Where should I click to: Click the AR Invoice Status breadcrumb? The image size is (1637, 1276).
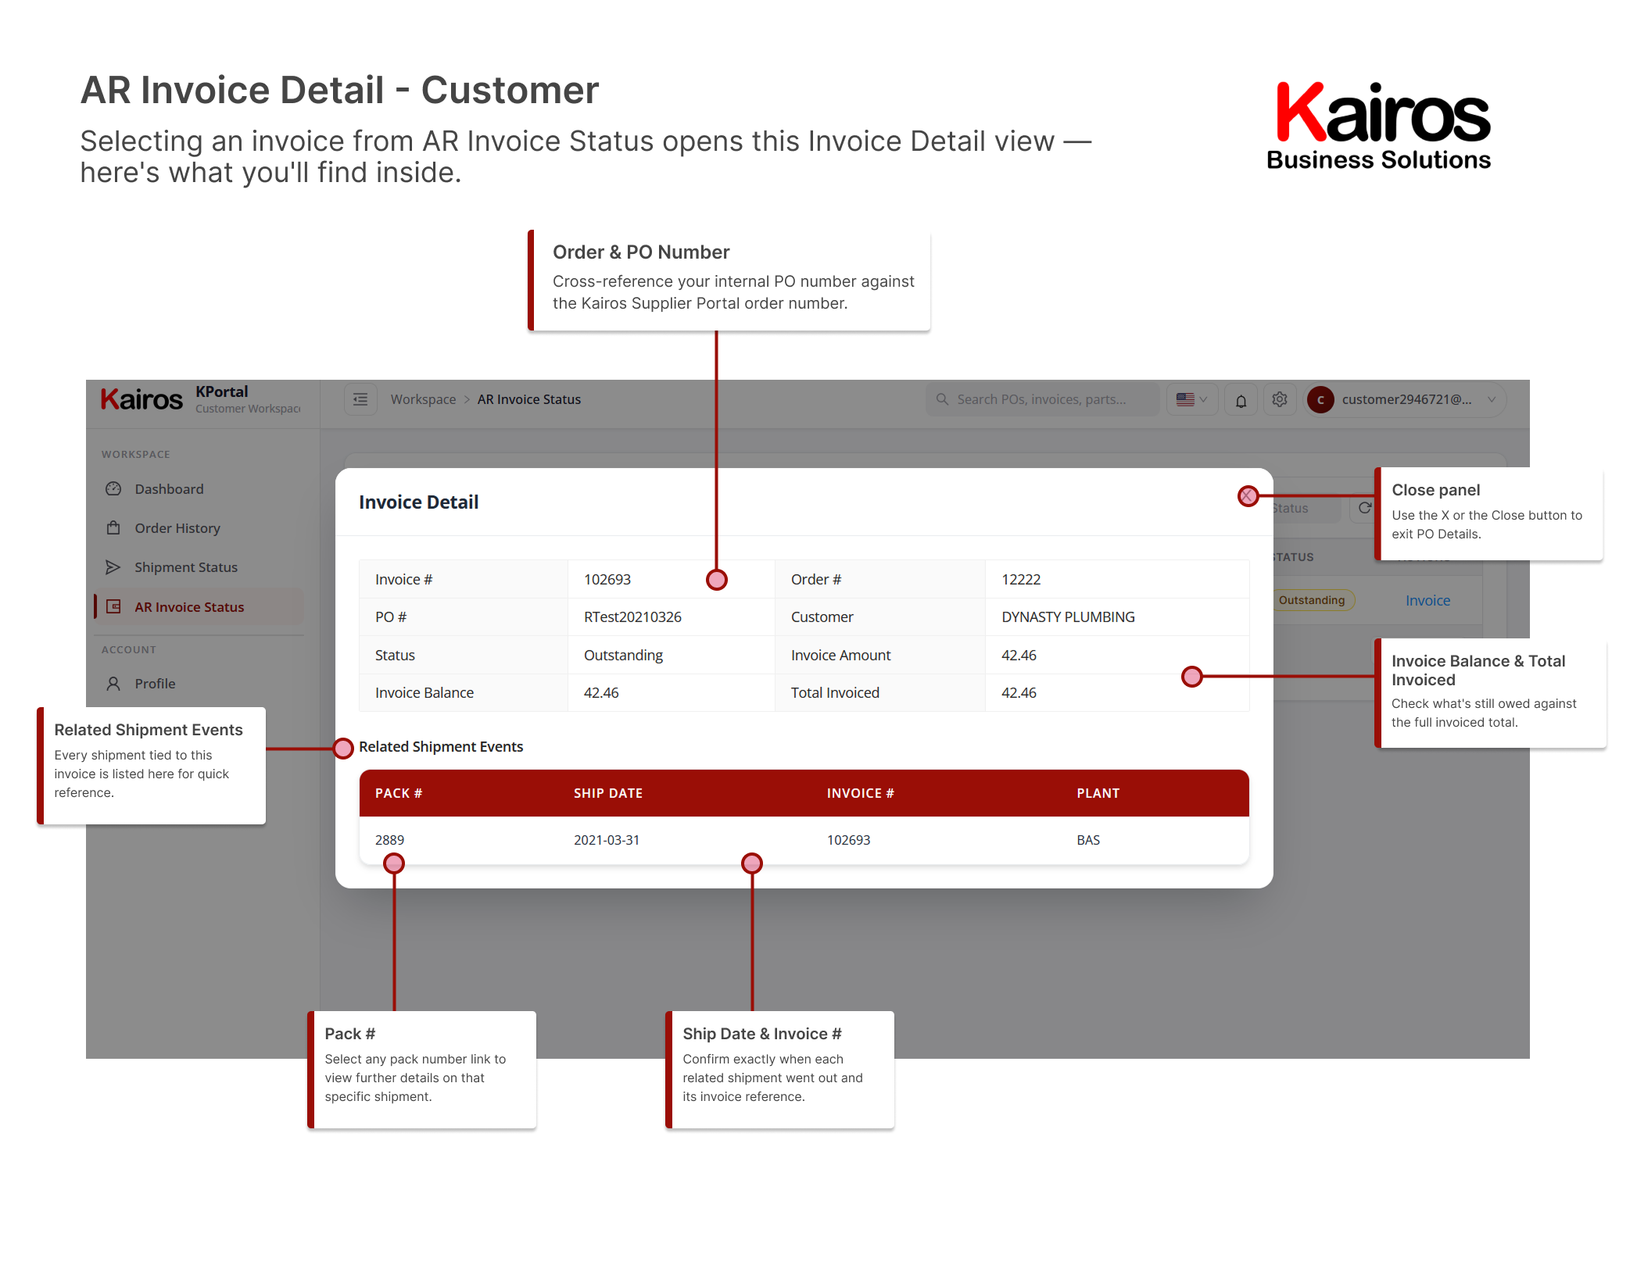(529, 399)
